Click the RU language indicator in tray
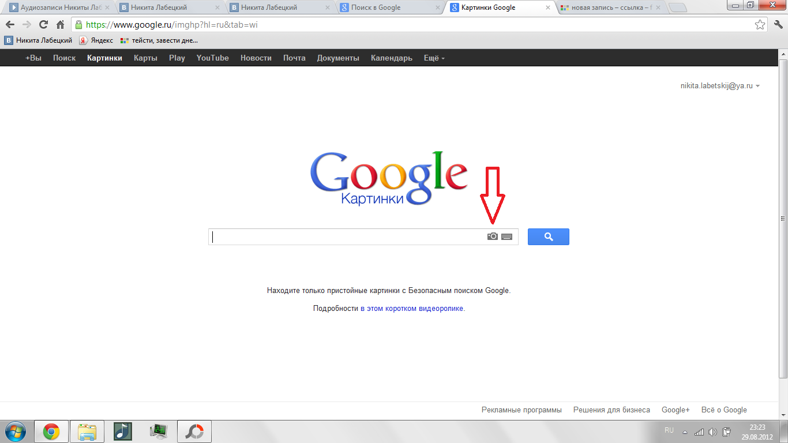 point(669,430)
